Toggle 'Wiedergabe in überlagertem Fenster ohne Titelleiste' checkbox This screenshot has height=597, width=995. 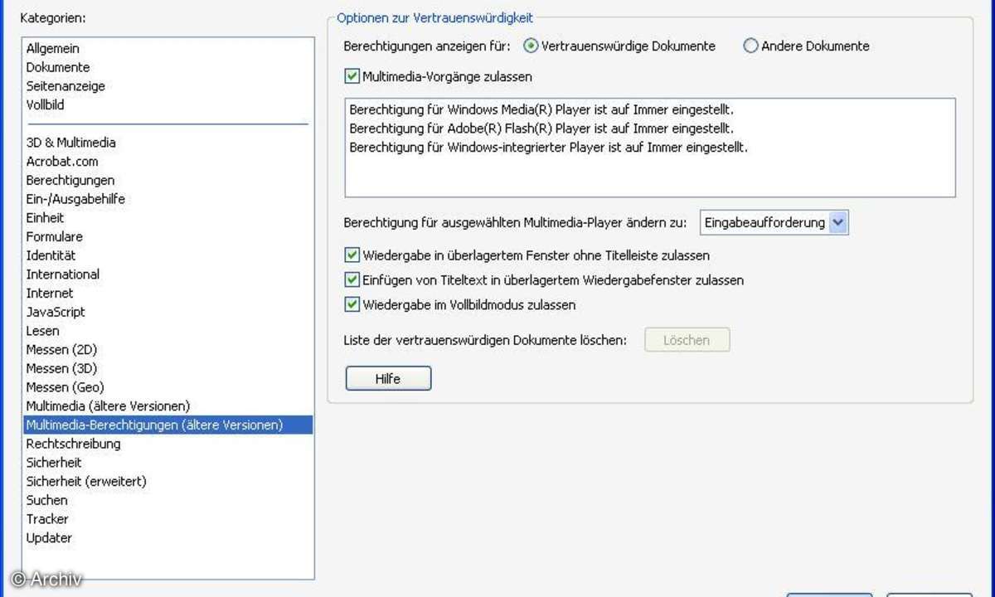(352, 255)
